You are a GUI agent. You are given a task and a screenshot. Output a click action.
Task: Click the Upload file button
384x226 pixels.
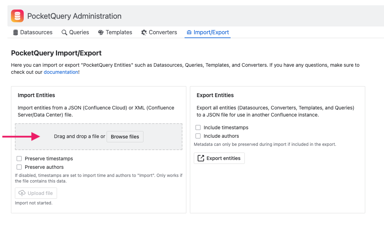pyautogui.click(x=36, y=193)
